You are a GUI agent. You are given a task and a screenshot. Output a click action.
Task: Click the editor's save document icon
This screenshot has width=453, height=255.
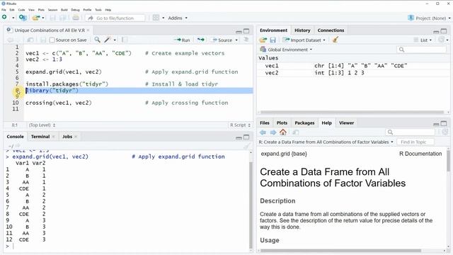pyautogui.click(x=43, y=40)
